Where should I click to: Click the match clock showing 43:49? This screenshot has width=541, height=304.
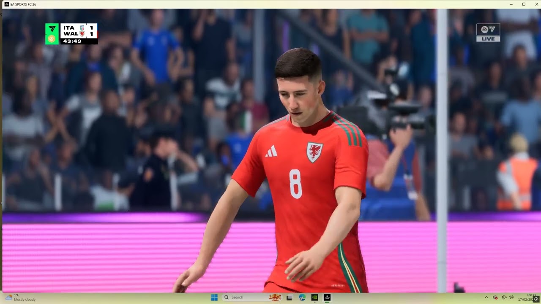coord(72,41)
